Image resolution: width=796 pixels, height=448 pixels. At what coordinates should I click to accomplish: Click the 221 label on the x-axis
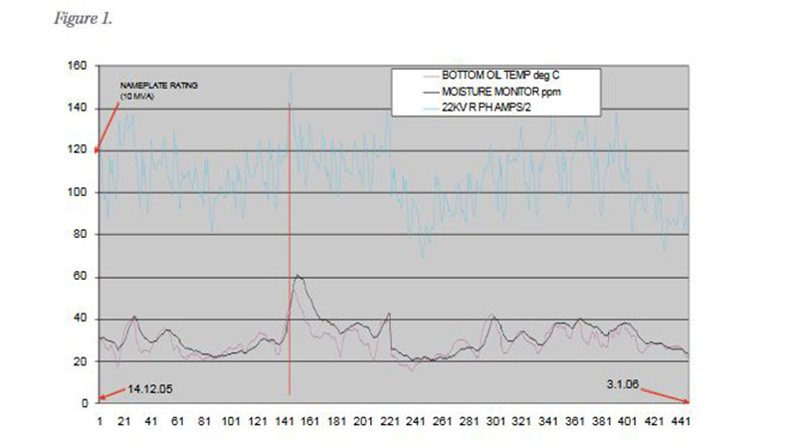(x=388, y=422)
